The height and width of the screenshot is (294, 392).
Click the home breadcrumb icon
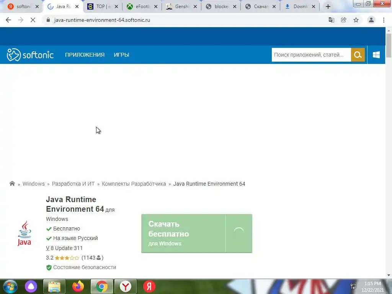12,184
